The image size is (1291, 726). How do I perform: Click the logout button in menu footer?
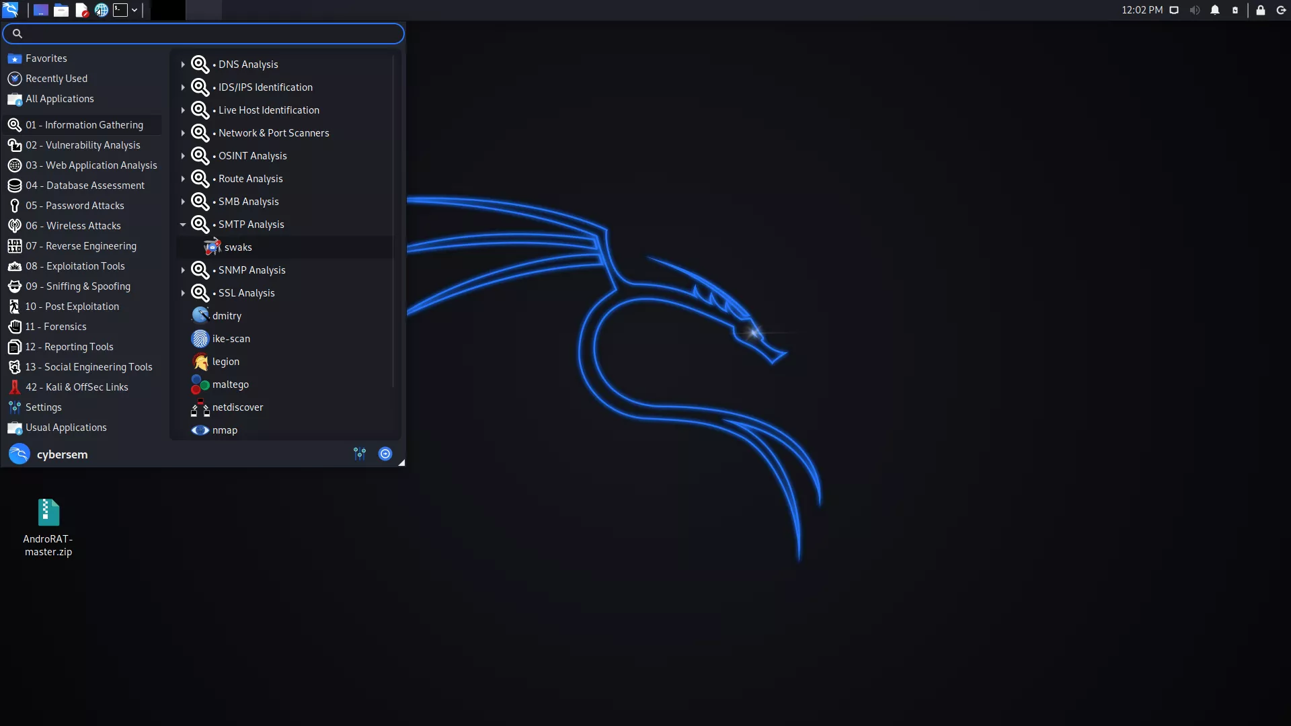pyautogui.click(x=385, y=454)
